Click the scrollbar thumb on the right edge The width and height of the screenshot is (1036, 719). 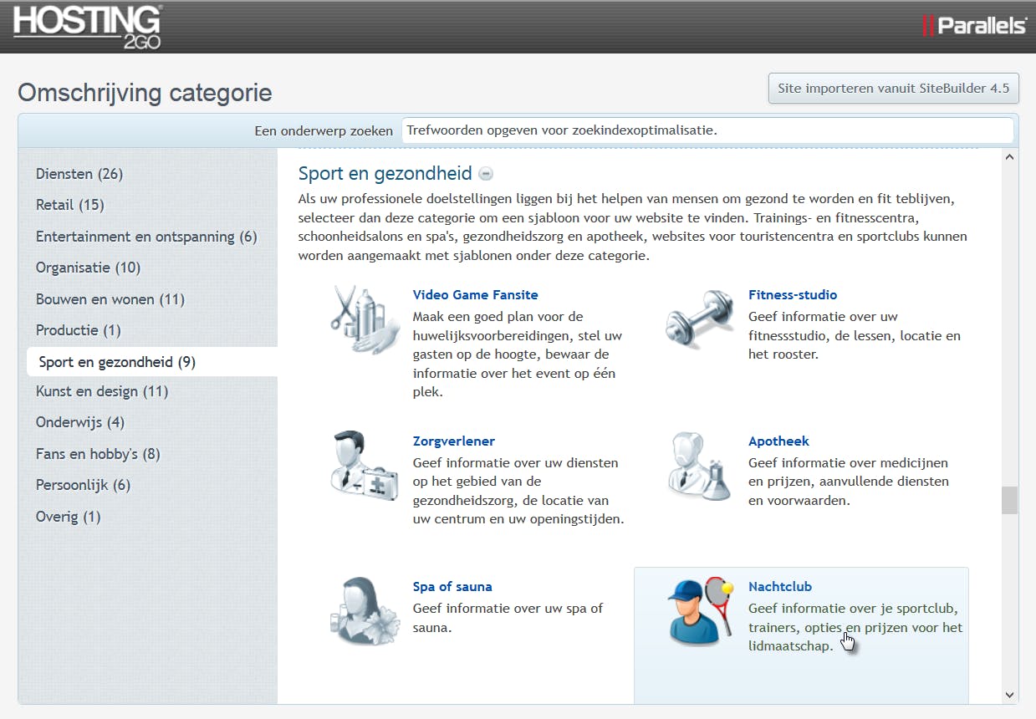tap(1009, 499)
